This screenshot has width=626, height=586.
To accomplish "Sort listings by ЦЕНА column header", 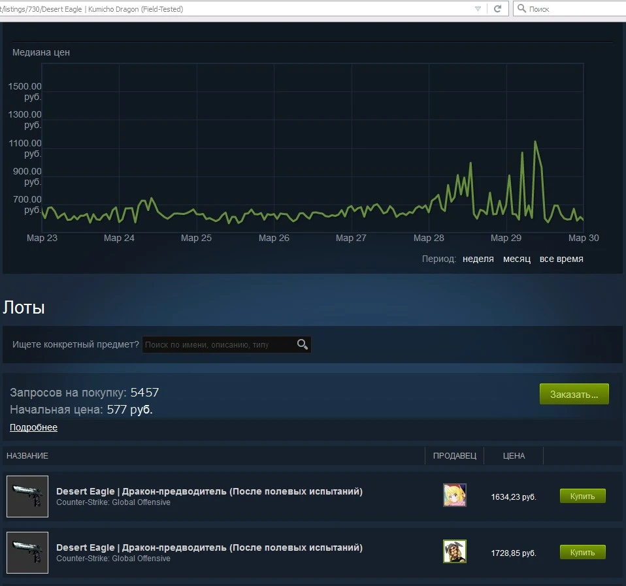I will click(x=514, y=455).
